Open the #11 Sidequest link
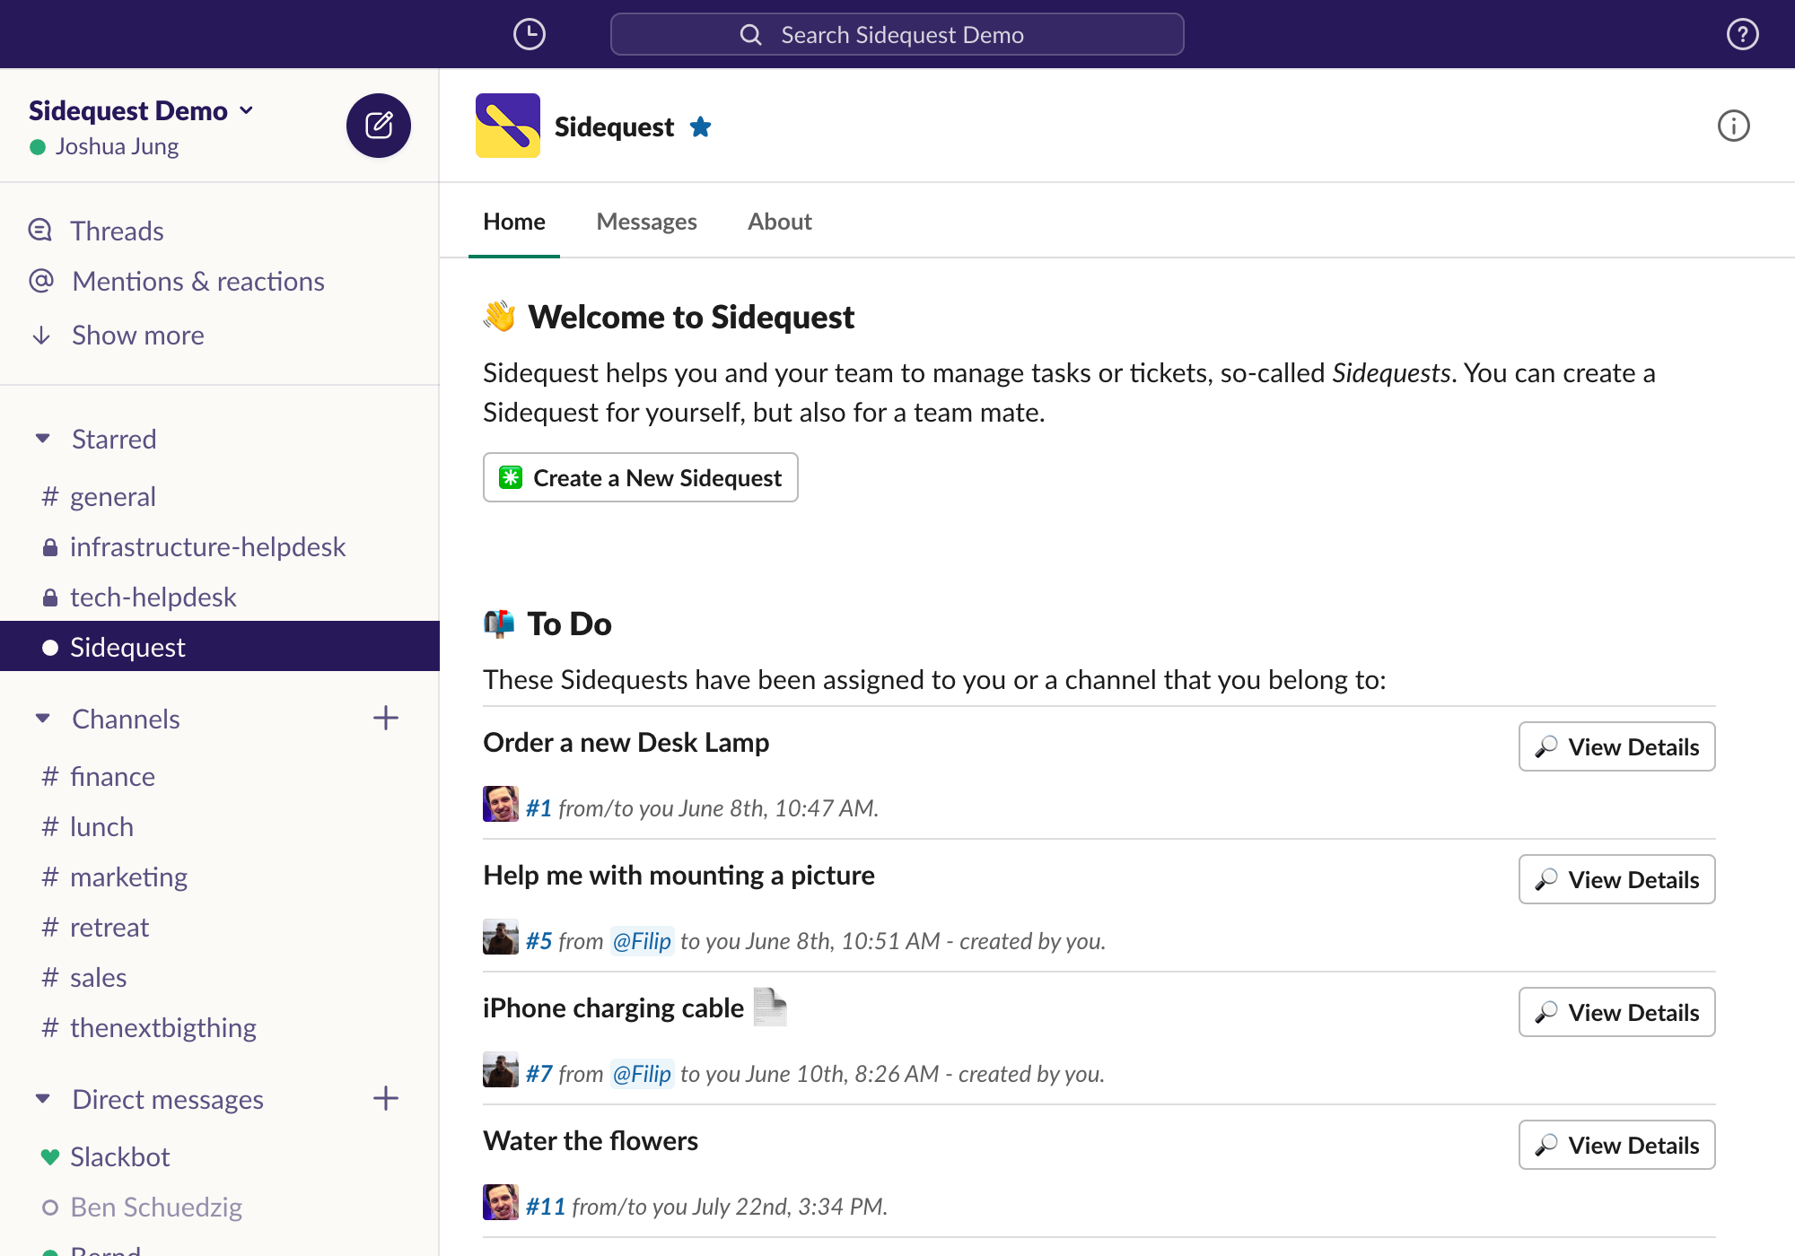1795x1256 pixels. 546,1206
